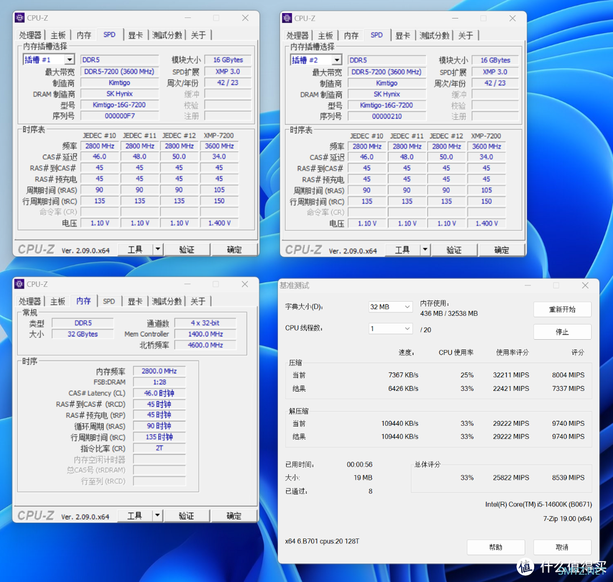This screenshot has height=582, width=613.
Task: Open 关于 tab in slot #2 window
Action: point(465,36)
